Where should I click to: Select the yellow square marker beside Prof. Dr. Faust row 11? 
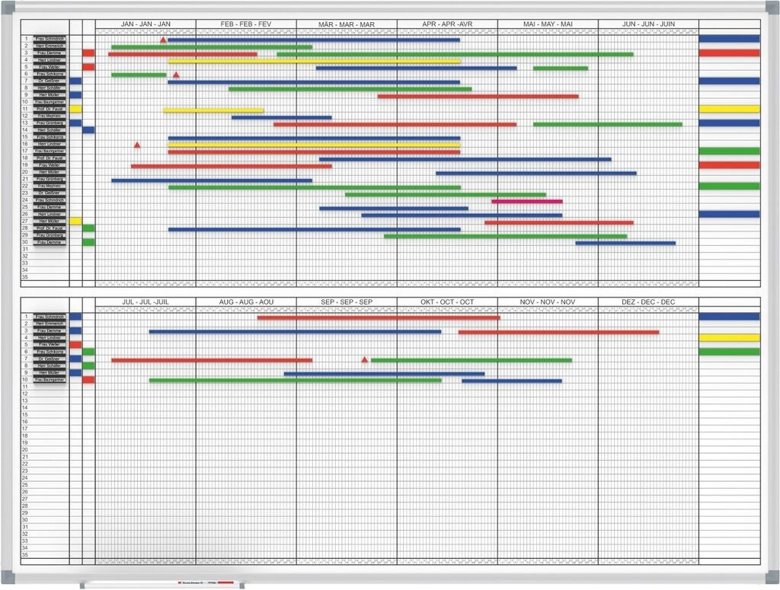point(75,109)
